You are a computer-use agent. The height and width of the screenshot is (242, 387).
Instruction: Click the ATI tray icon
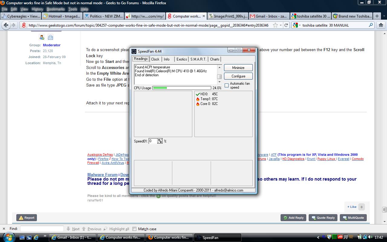(340, 237)
